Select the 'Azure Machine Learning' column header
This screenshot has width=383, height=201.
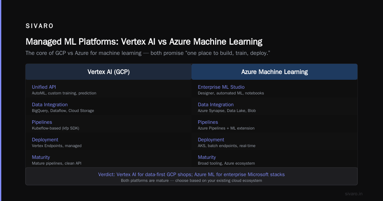(274, 72)
